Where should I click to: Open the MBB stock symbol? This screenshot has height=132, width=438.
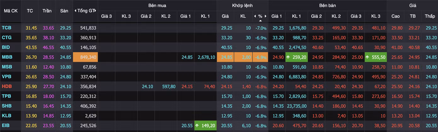[7, 57]
